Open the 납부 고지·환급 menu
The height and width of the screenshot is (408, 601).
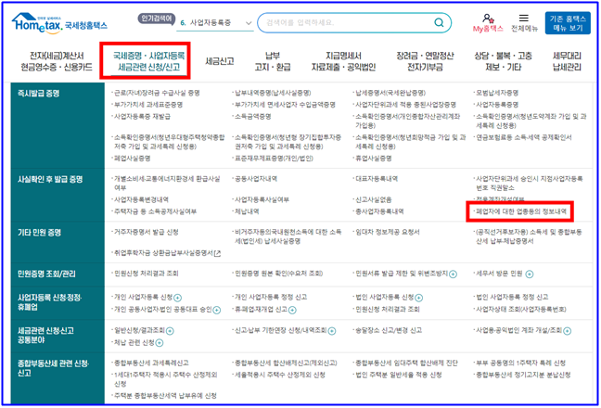tap(273, 61)
